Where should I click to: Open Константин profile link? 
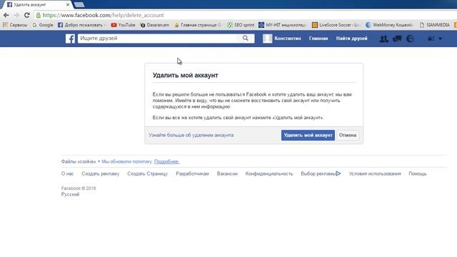(x=287, y=38)
